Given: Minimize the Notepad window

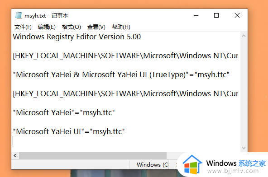Looking at the screenshot, I should point(196,15).
